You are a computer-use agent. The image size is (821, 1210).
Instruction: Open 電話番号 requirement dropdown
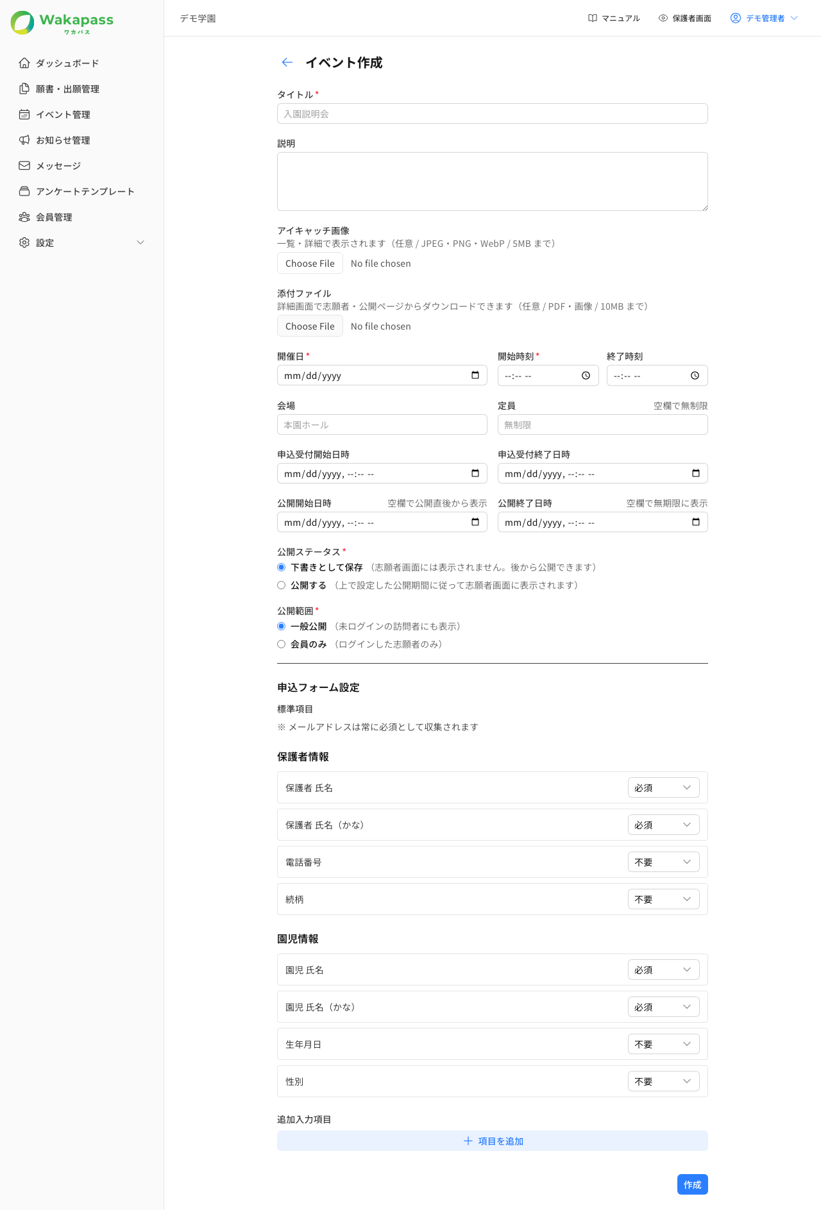[663, 862]
